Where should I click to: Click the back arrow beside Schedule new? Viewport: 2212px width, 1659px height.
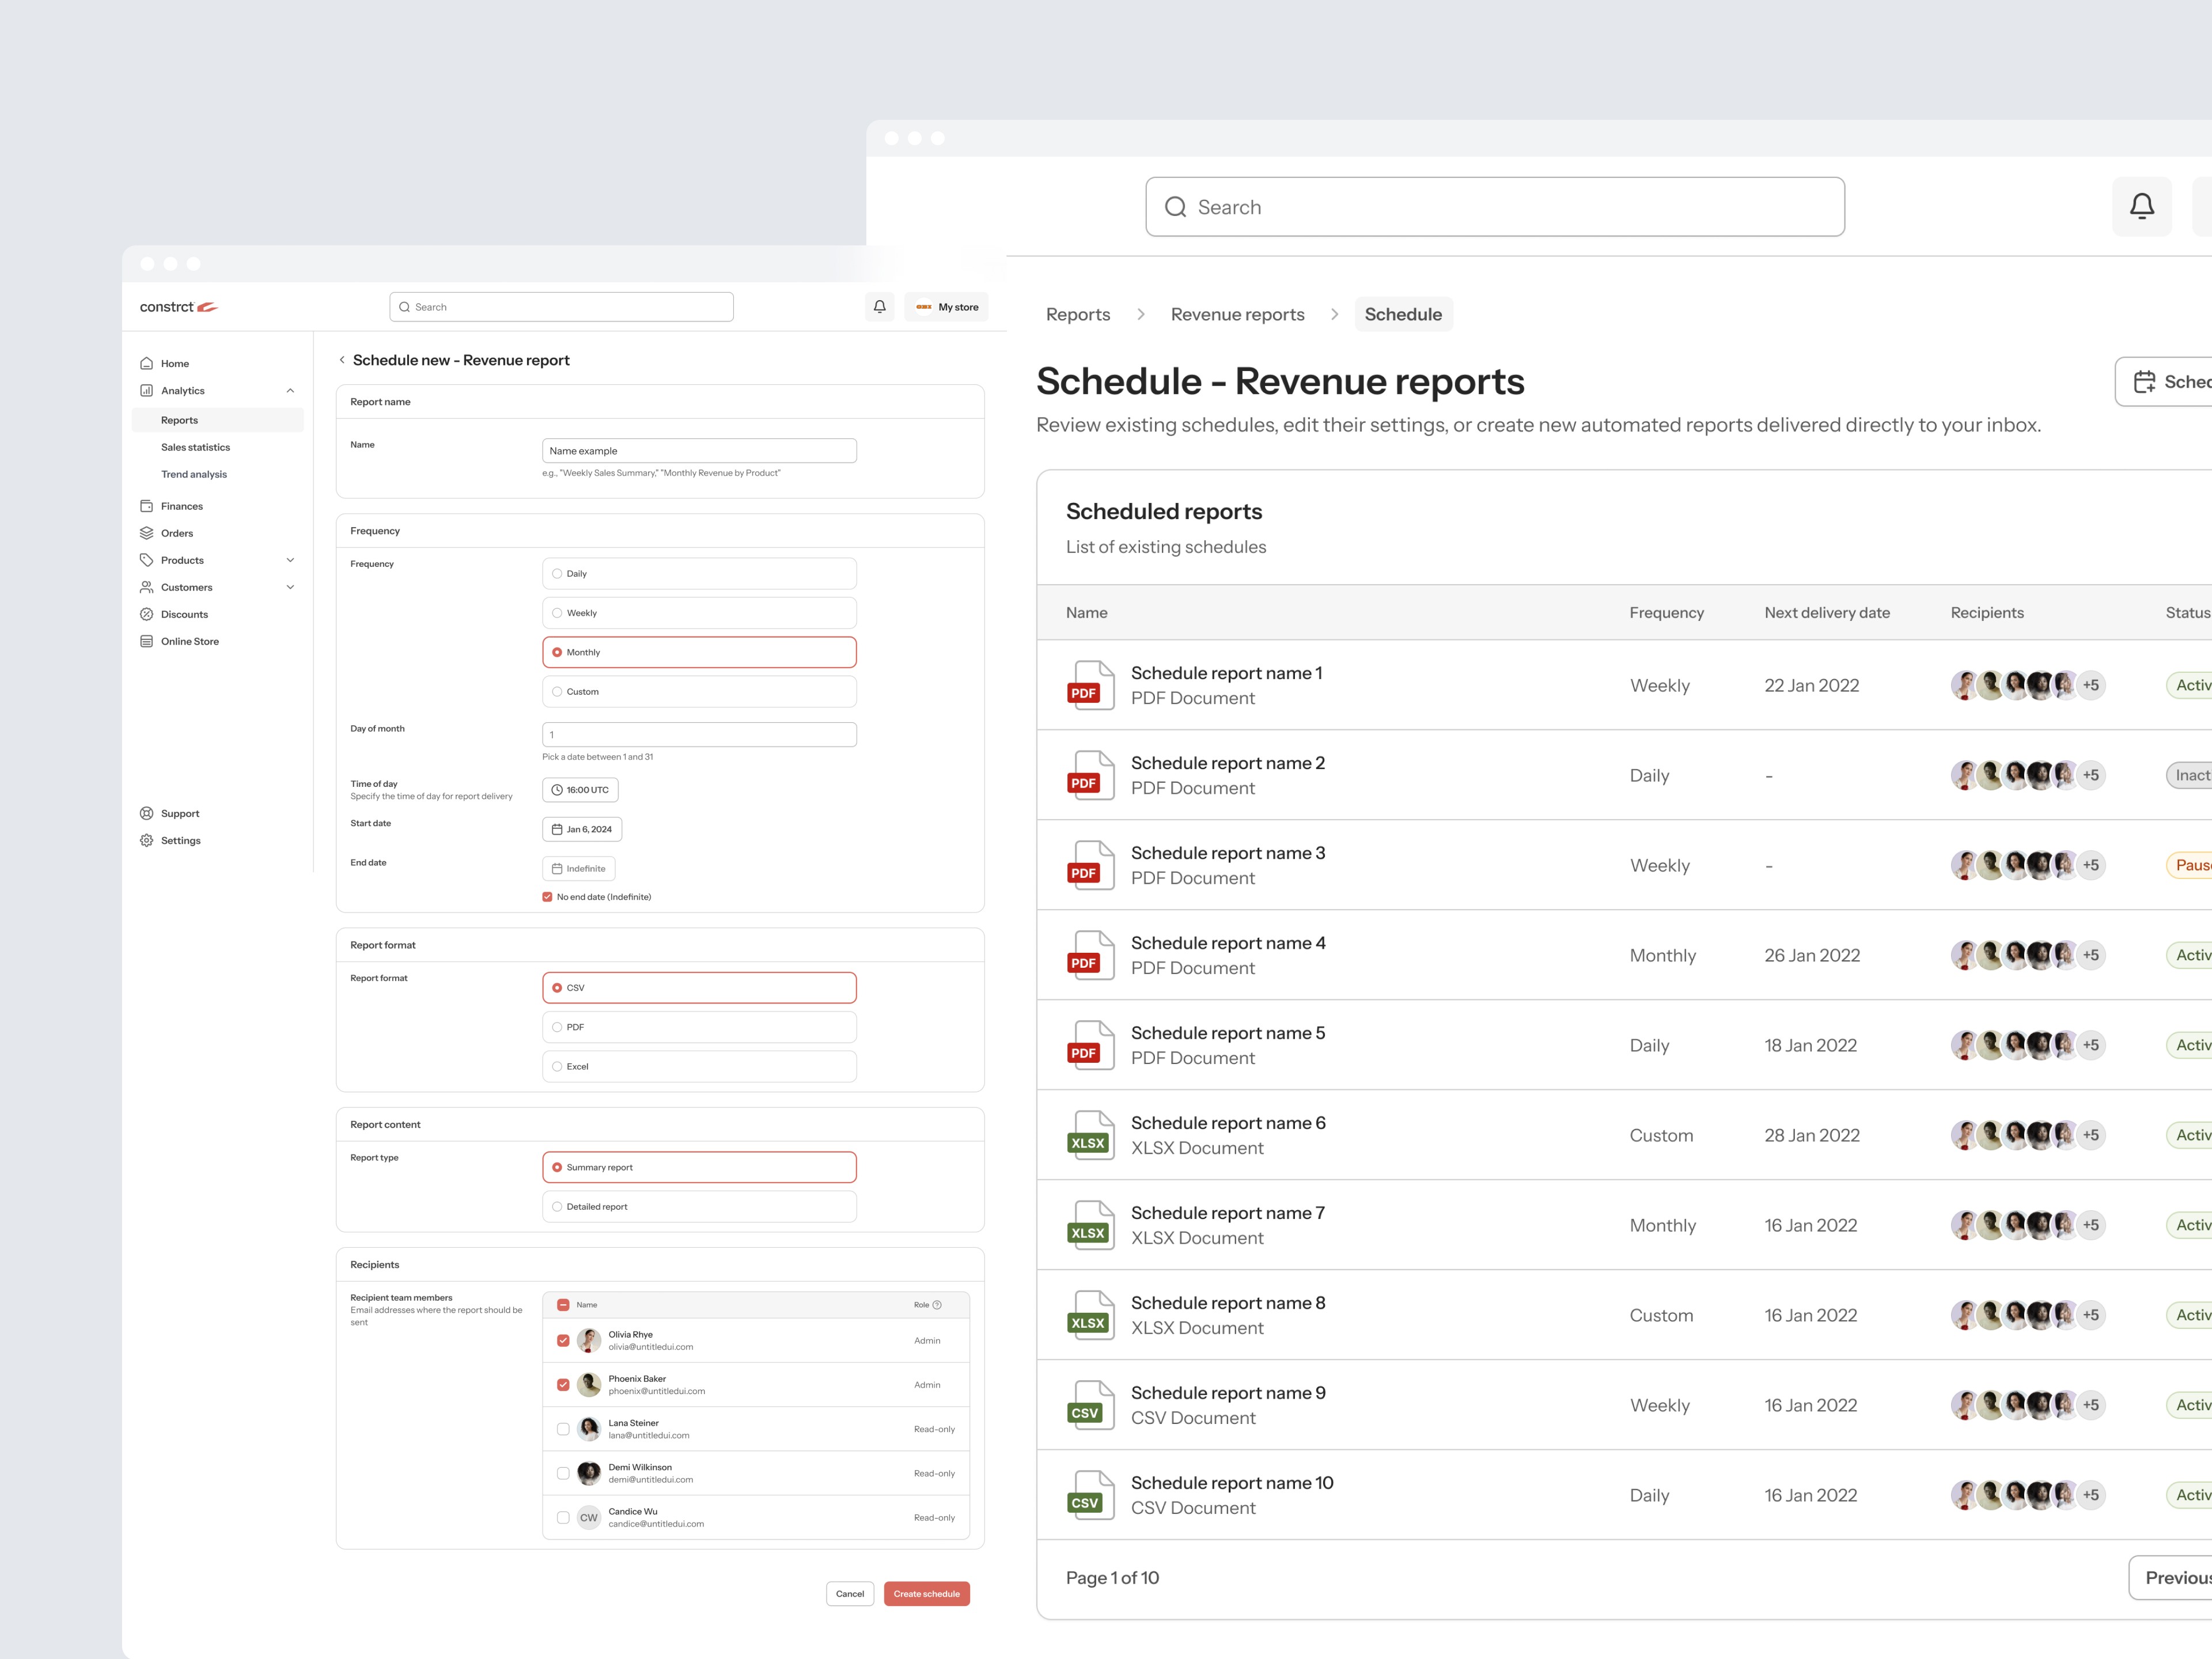click(342, 360)
